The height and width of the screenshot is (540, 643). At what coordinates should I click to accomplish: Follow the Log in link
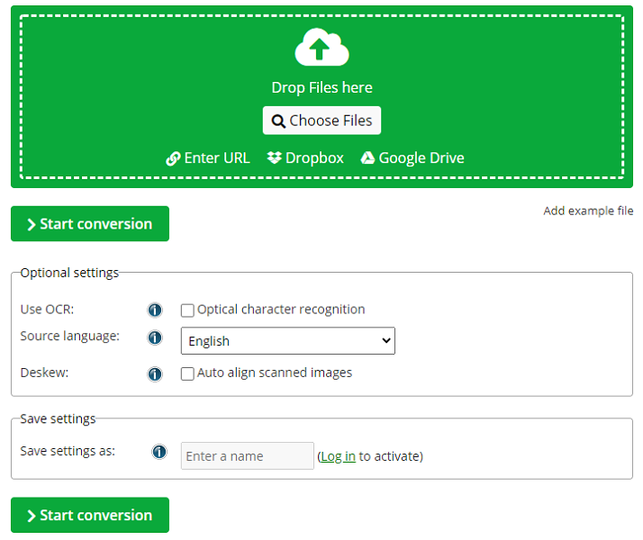pyautogui.click(x=338, y=456)
